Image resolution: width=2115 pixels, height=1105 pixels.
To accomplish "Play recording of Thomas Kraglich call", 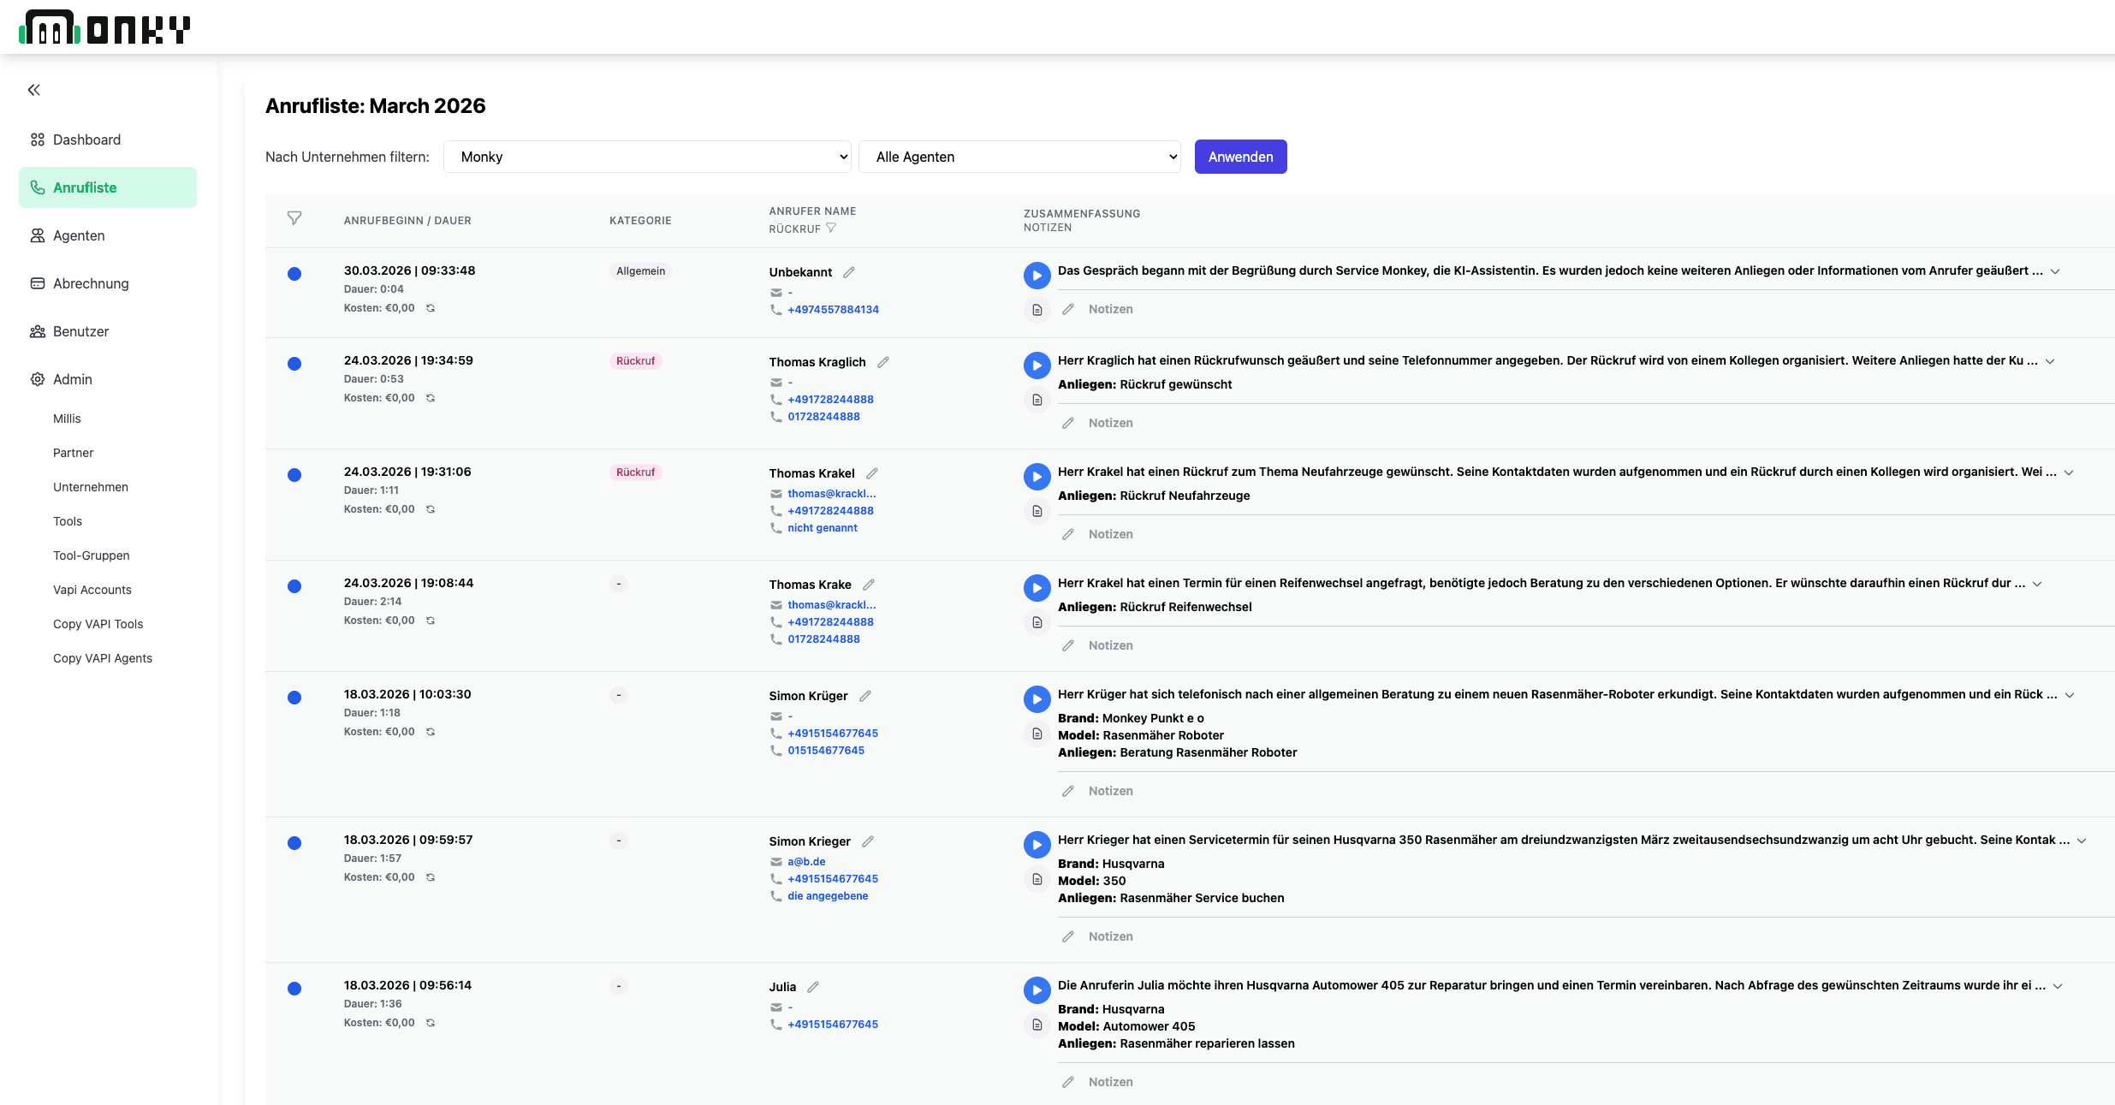I will 1037,365.
